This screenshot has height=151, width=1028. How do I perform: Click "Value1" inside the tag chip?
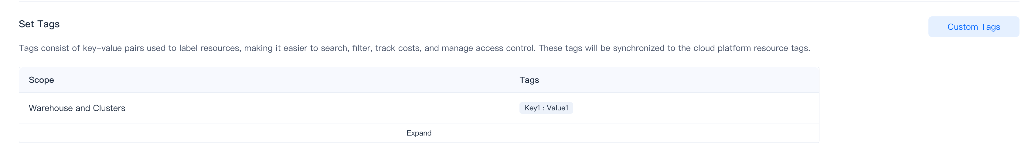[x=557, y=108]
